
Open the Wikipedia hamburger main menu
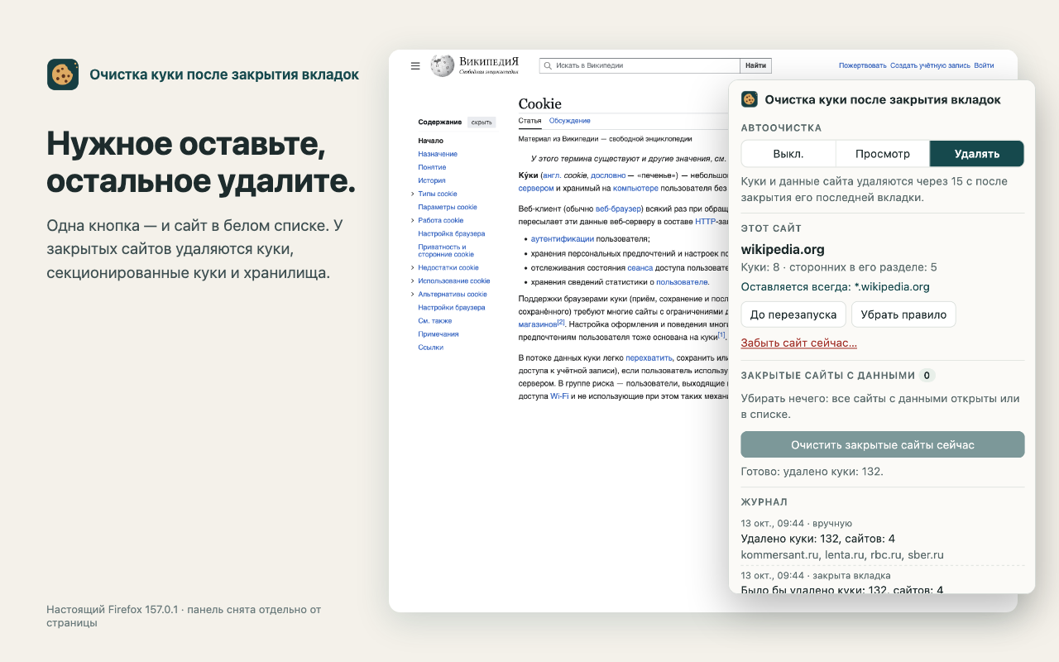click(415, 65)
